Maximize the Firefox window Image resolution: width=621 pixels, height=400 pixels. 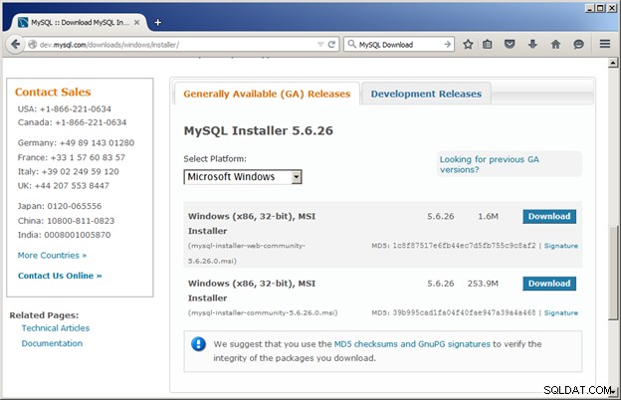[600, 8]
